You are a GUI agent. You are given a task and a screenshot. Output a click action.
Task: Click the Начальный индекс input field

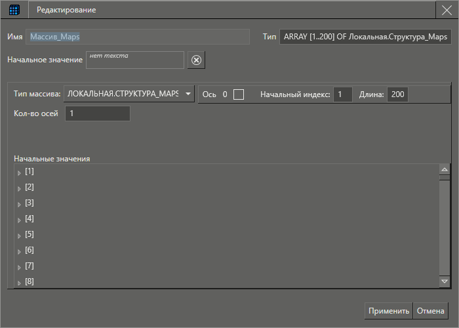(342, 94)
